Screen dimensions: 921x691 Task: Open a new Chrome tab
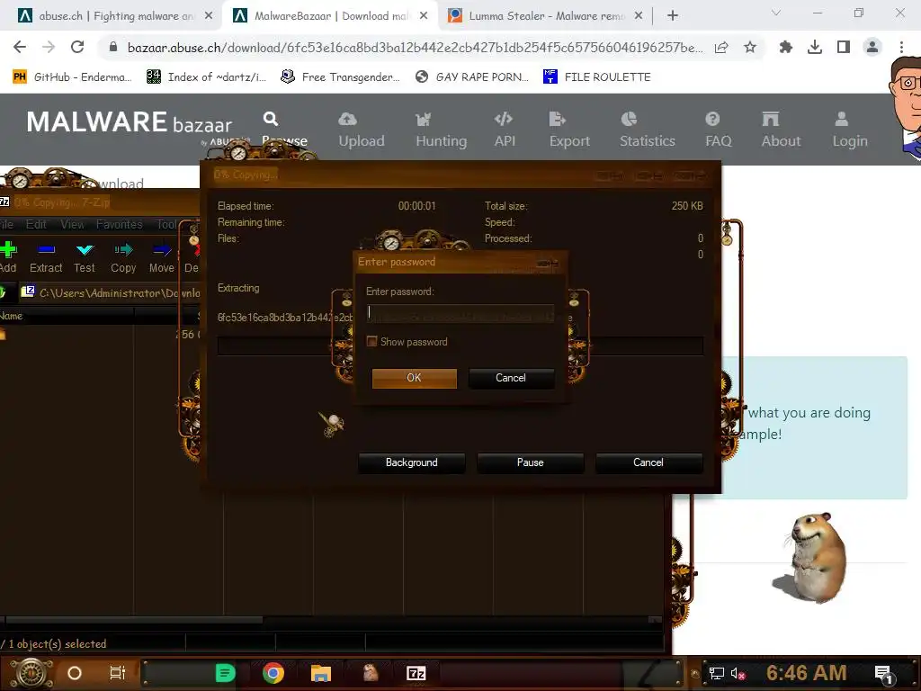click(x=673, y=16)
